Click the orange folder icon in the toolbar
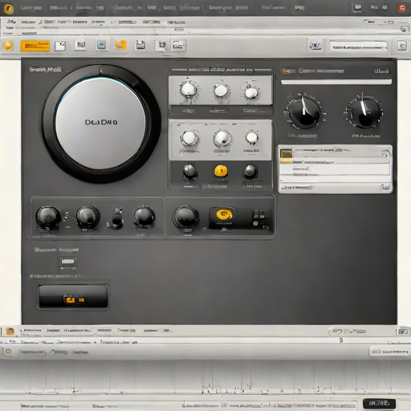The height and width of the screenshot is (411, 411). [121, 45]
